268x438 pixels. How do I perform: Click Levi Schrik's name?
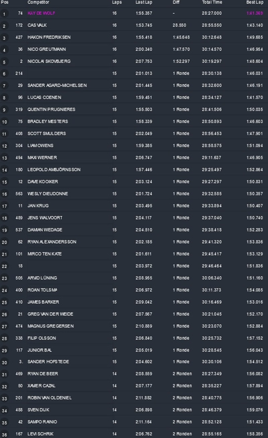[x=40, y=434]
